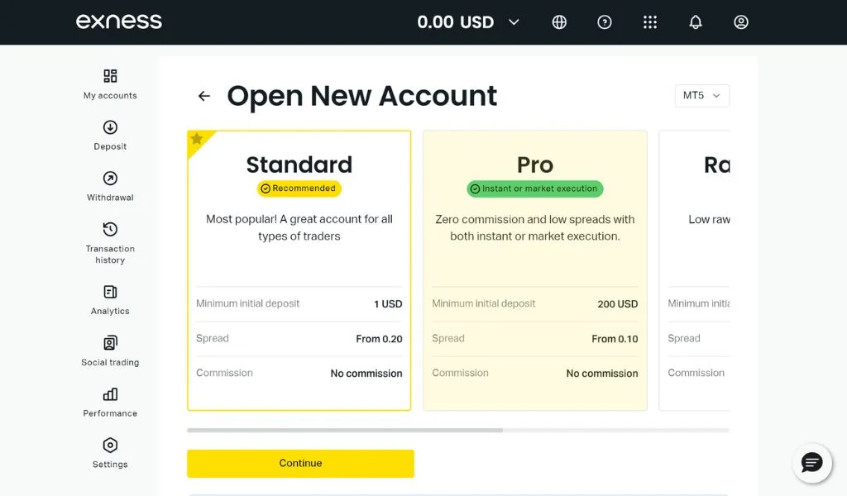The width and height of the screenshot is (847, 496).
Task: Open the help center icon
Action: pos(605,22)
